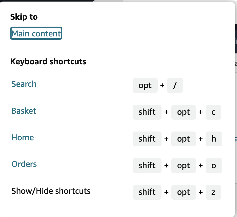
Task: Click the c key badge
Action: [213, 112]
